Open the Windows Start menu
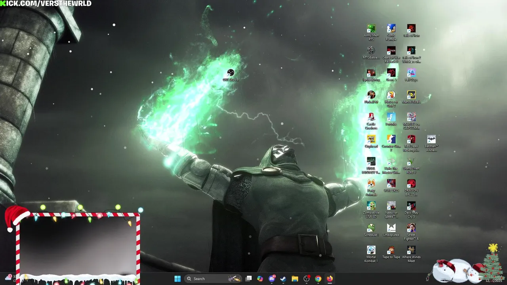507x285 pixels. (177, 279)
